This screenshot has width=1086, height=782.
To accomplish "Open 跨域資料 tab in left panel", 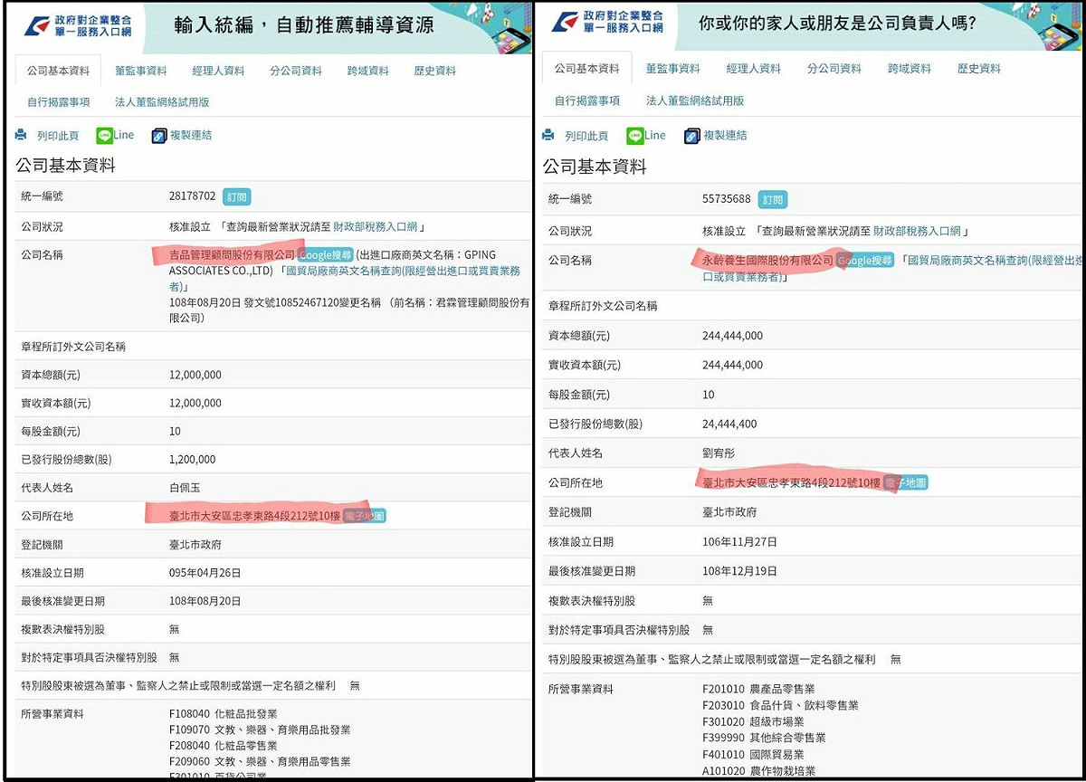I will click(367, 71).
